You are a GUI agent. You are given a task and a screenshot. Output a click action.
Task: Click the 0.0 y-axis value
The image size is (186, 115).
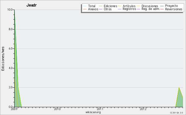point(11,107)
